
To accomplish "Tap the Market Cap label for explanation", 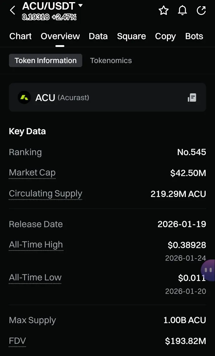I will (32, 173).
